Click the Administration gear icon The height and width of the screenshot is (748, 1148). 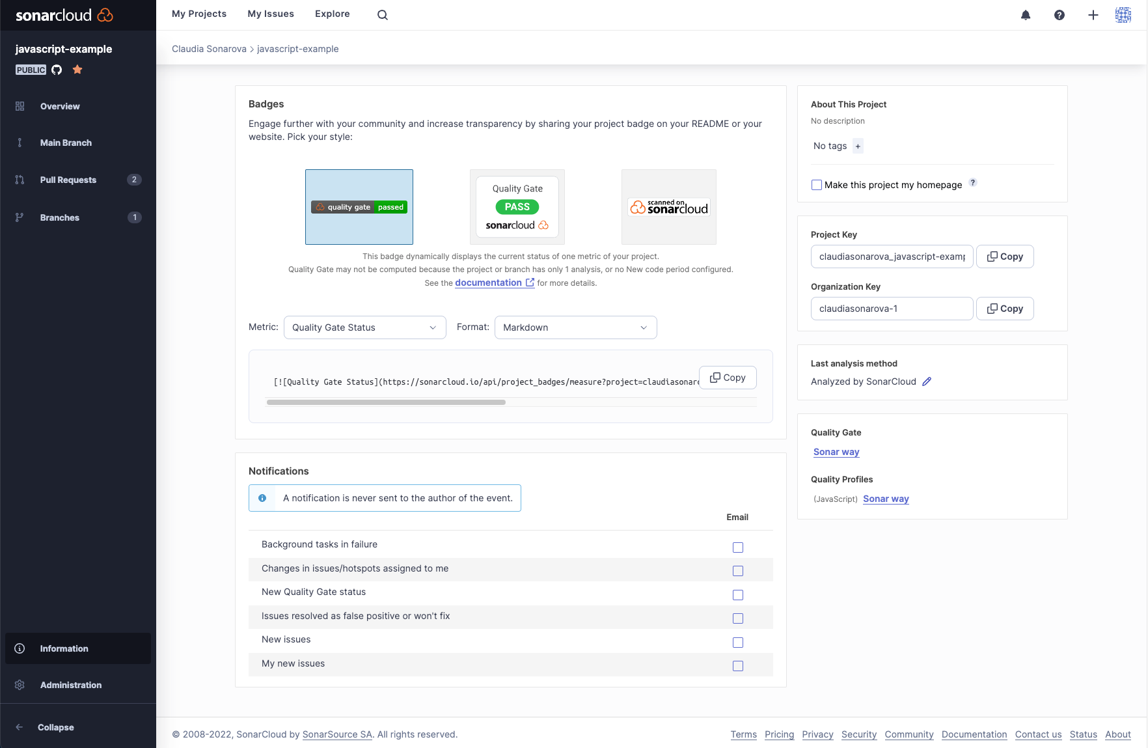click(20, 685)
